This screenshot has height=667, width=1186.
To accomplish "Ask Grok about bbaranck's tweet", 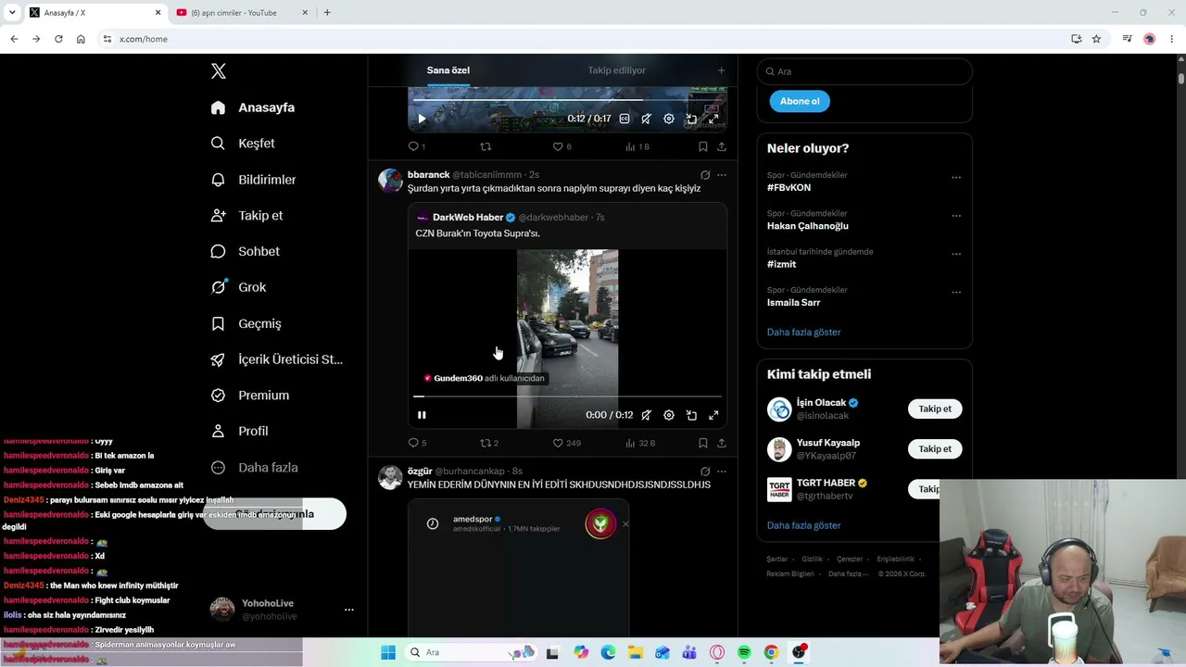I will [705, 174].
